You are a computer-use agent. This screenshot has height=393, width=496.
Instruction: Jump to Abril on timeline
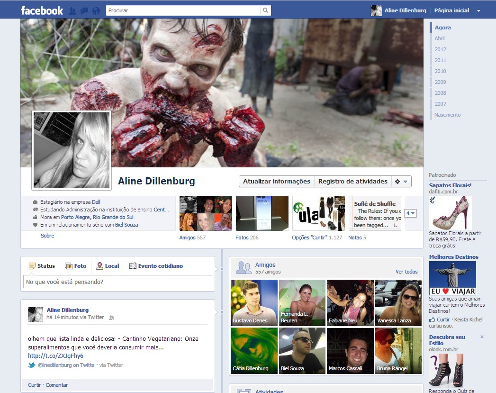pos(439,38)
